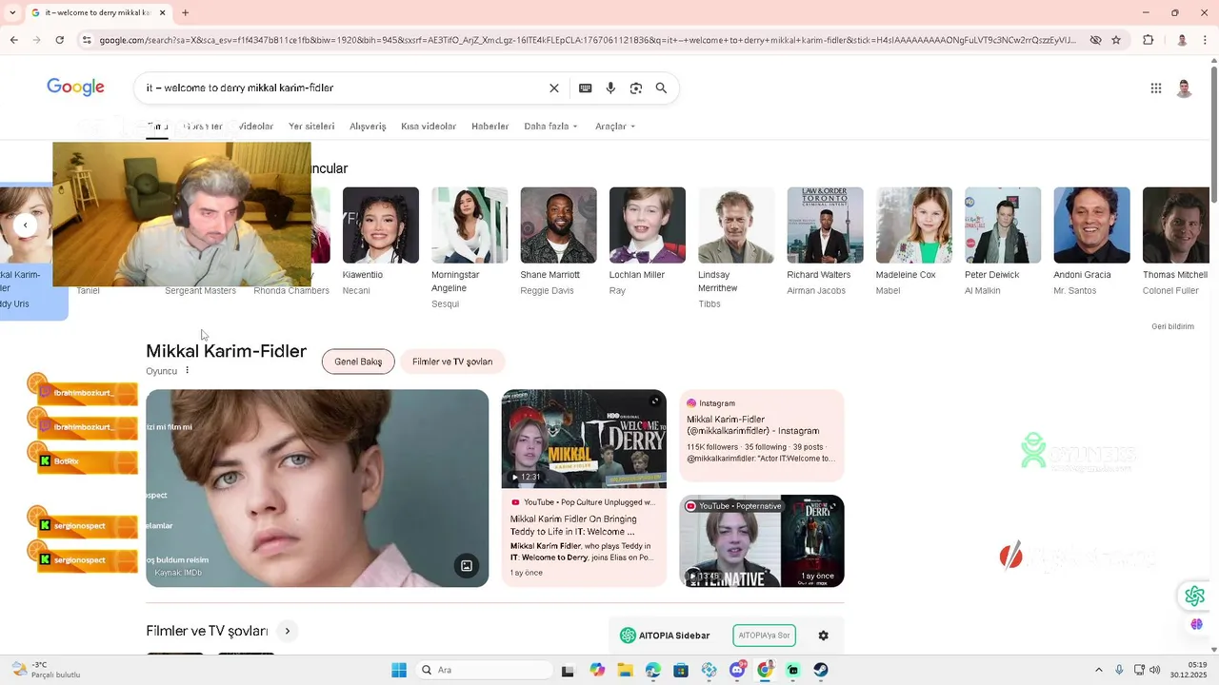Screen dimensions: 1219x685
Task: Open the Peter Deiwick cast card
Action: [x=1003, y=242]
